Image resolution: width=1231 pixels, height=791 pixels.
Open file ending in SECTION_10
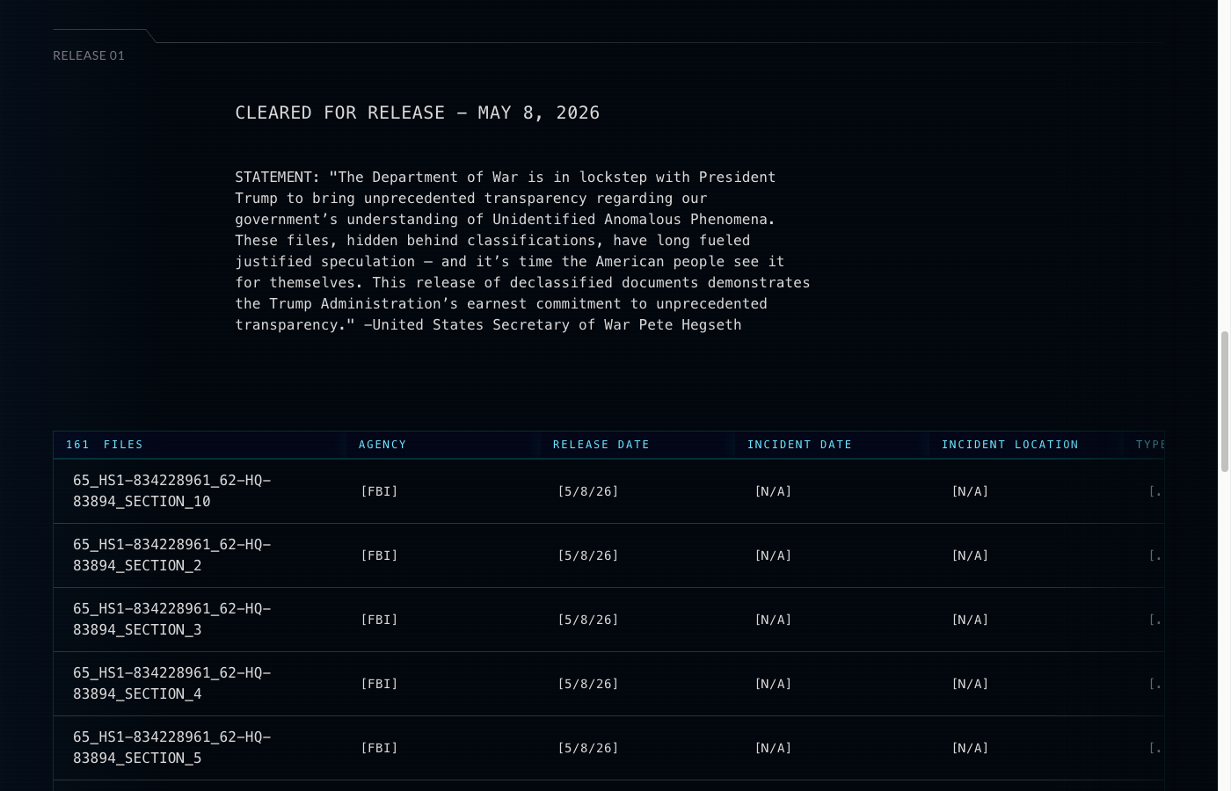(x=172, y=491)
